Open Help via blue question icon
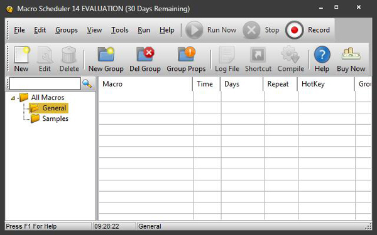Screen dimensions: 377x235 322,55
